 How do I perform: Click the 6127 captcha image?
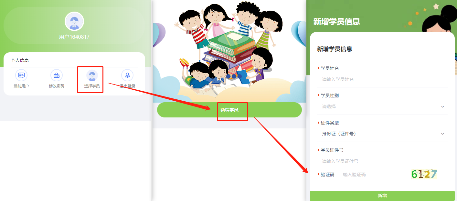click(x=424, y=175)
